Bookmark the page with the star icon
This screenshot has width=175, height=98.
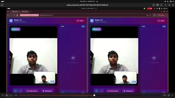(x=150, y=15)
